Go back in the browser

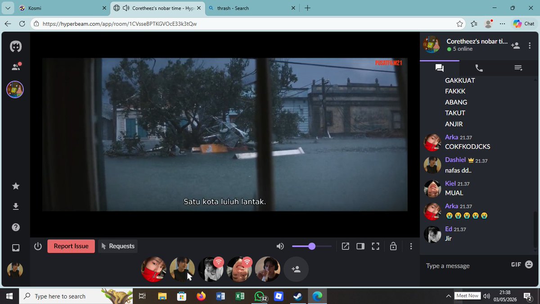tap(8, 23)
